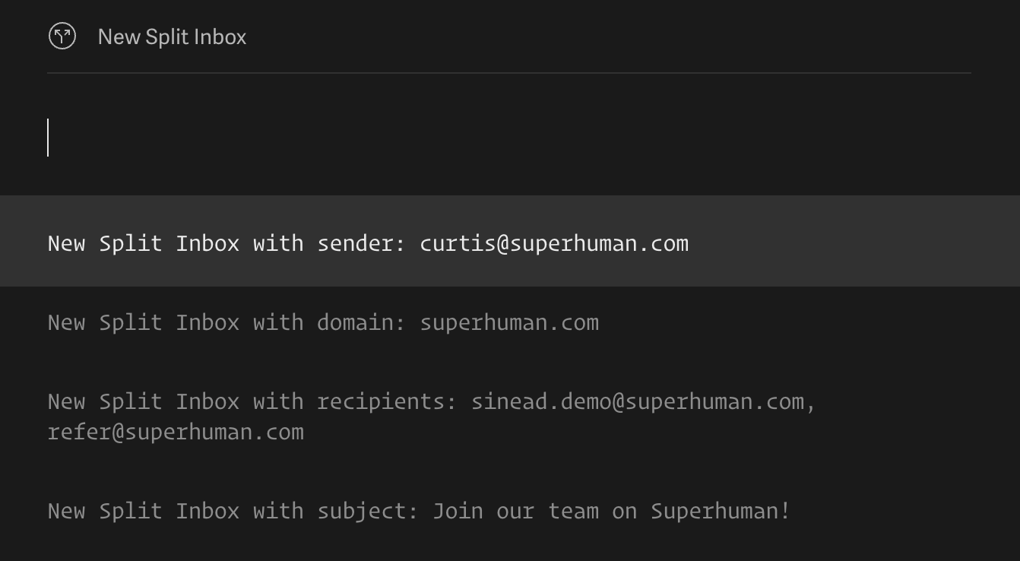Click the highlighted sender suggestion row
The width and height of the screenshot is (1020, 561).
point(510,241)
